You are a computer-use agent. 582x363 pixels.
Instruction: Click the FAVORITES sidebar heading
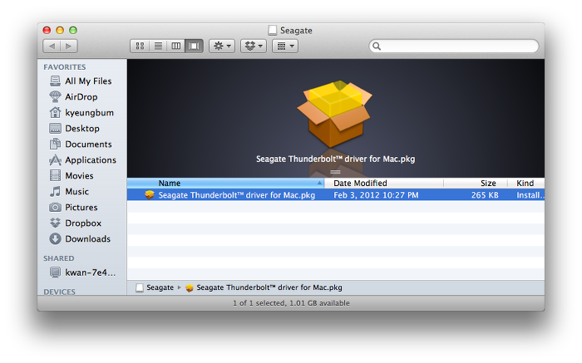(65, 67)
